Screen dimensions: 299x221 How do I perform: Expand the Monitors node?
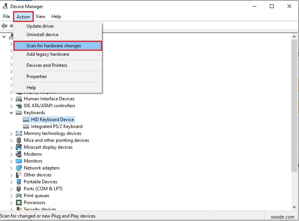pyautogui.click(x=11, y=161)
